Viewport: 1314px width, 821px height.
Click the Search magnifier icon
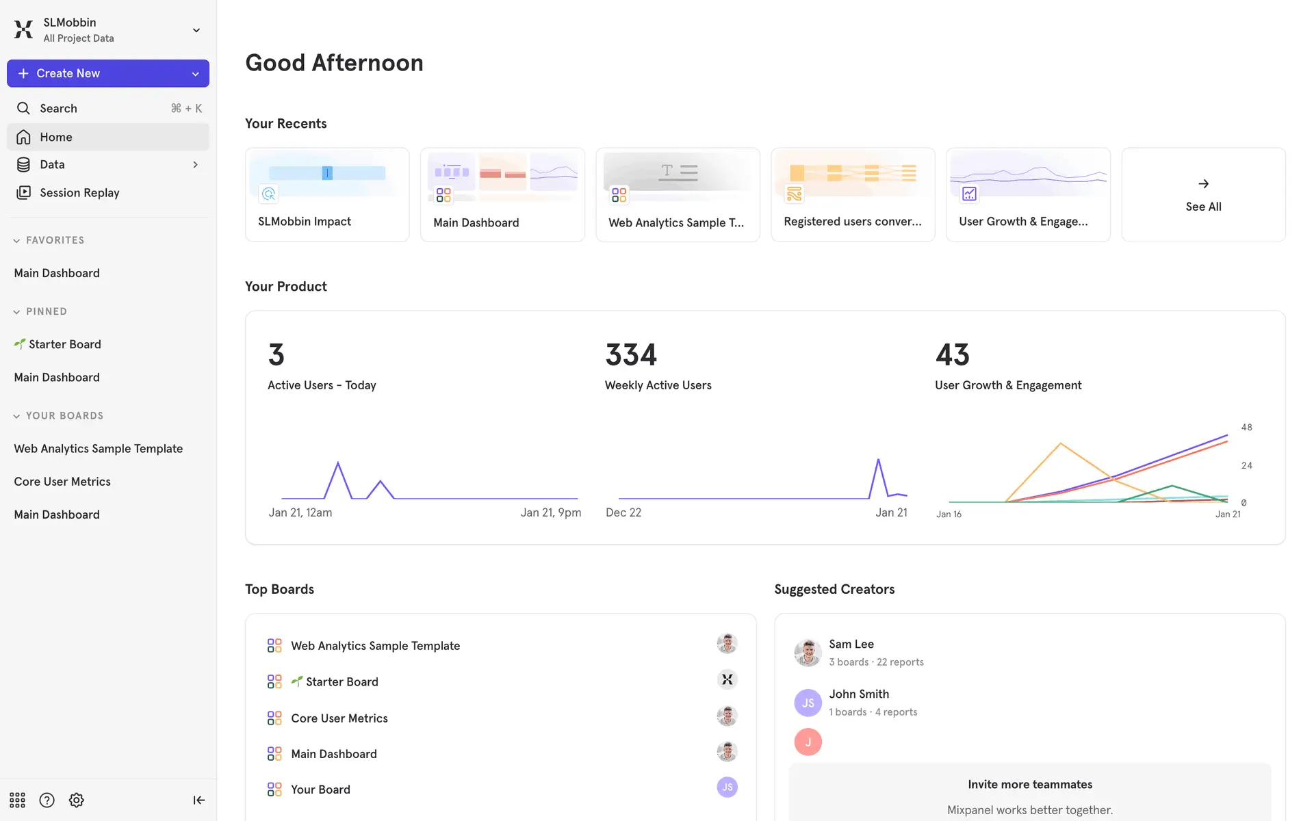tap(23, 108)
